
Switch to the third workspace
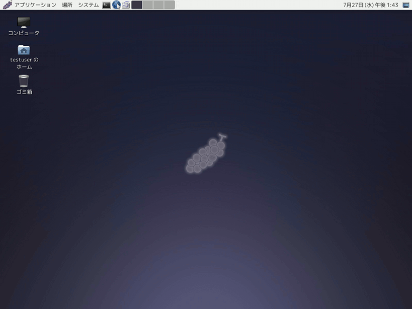(158, 5)
